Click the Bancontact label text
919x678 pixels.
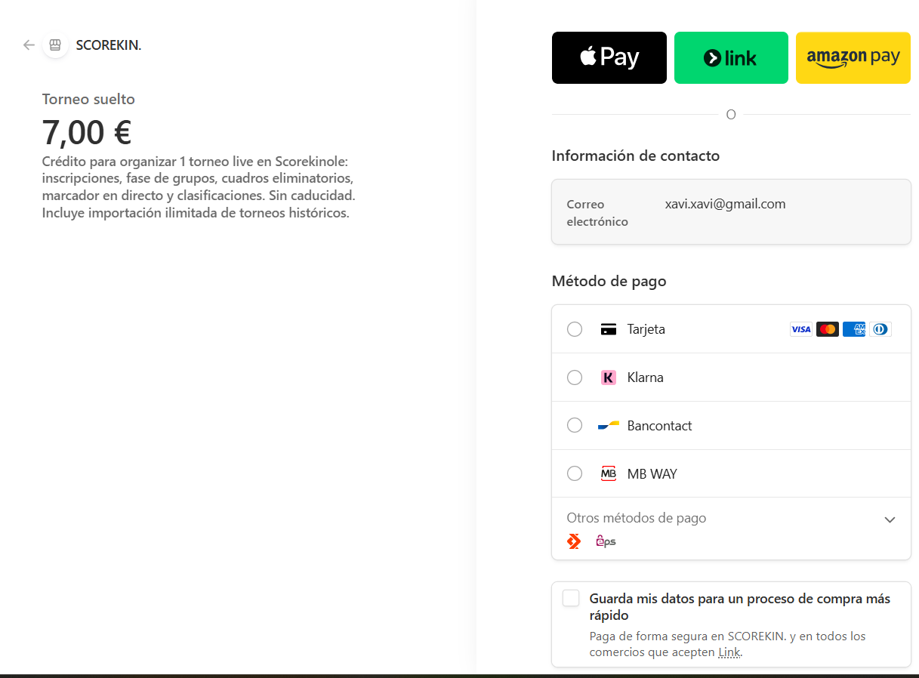660,426
